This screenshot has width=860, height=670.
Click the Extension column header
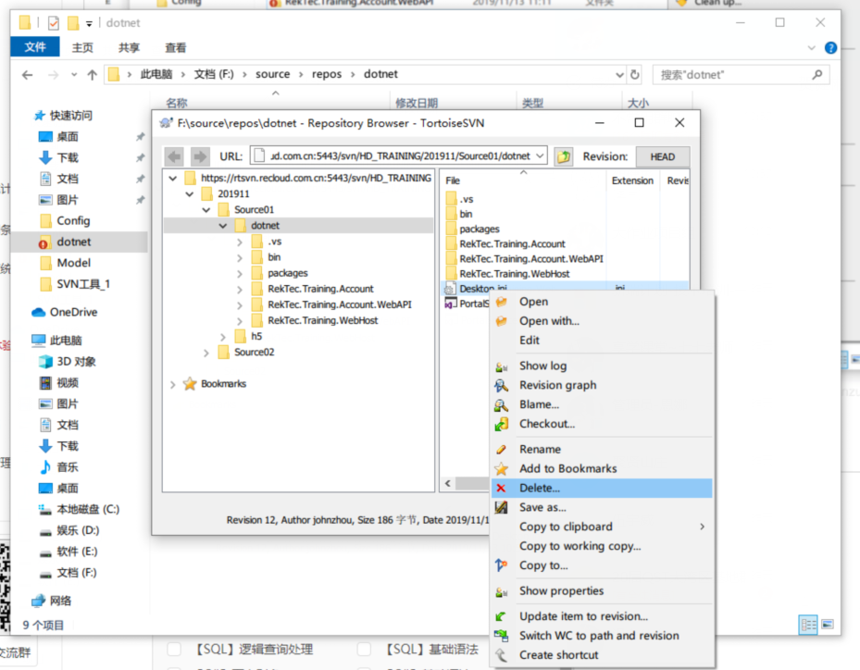tap(632, 180)
